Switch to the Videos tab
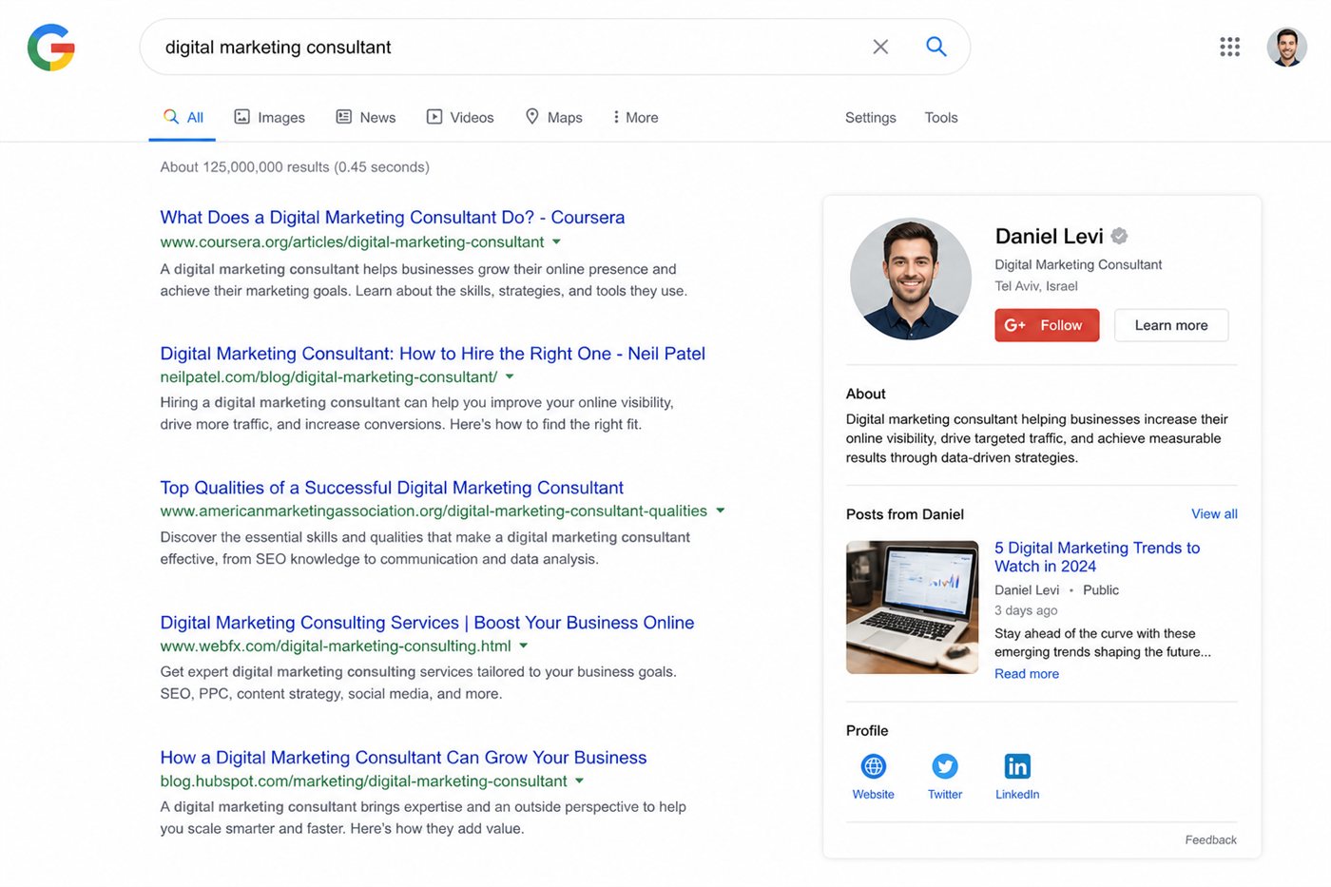Image resolution: width=1331 pixels, height=887 pixels. (460, 117)
